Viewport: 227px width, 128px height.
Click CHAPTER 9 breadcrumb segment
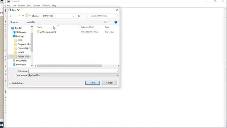coord(48,16)
